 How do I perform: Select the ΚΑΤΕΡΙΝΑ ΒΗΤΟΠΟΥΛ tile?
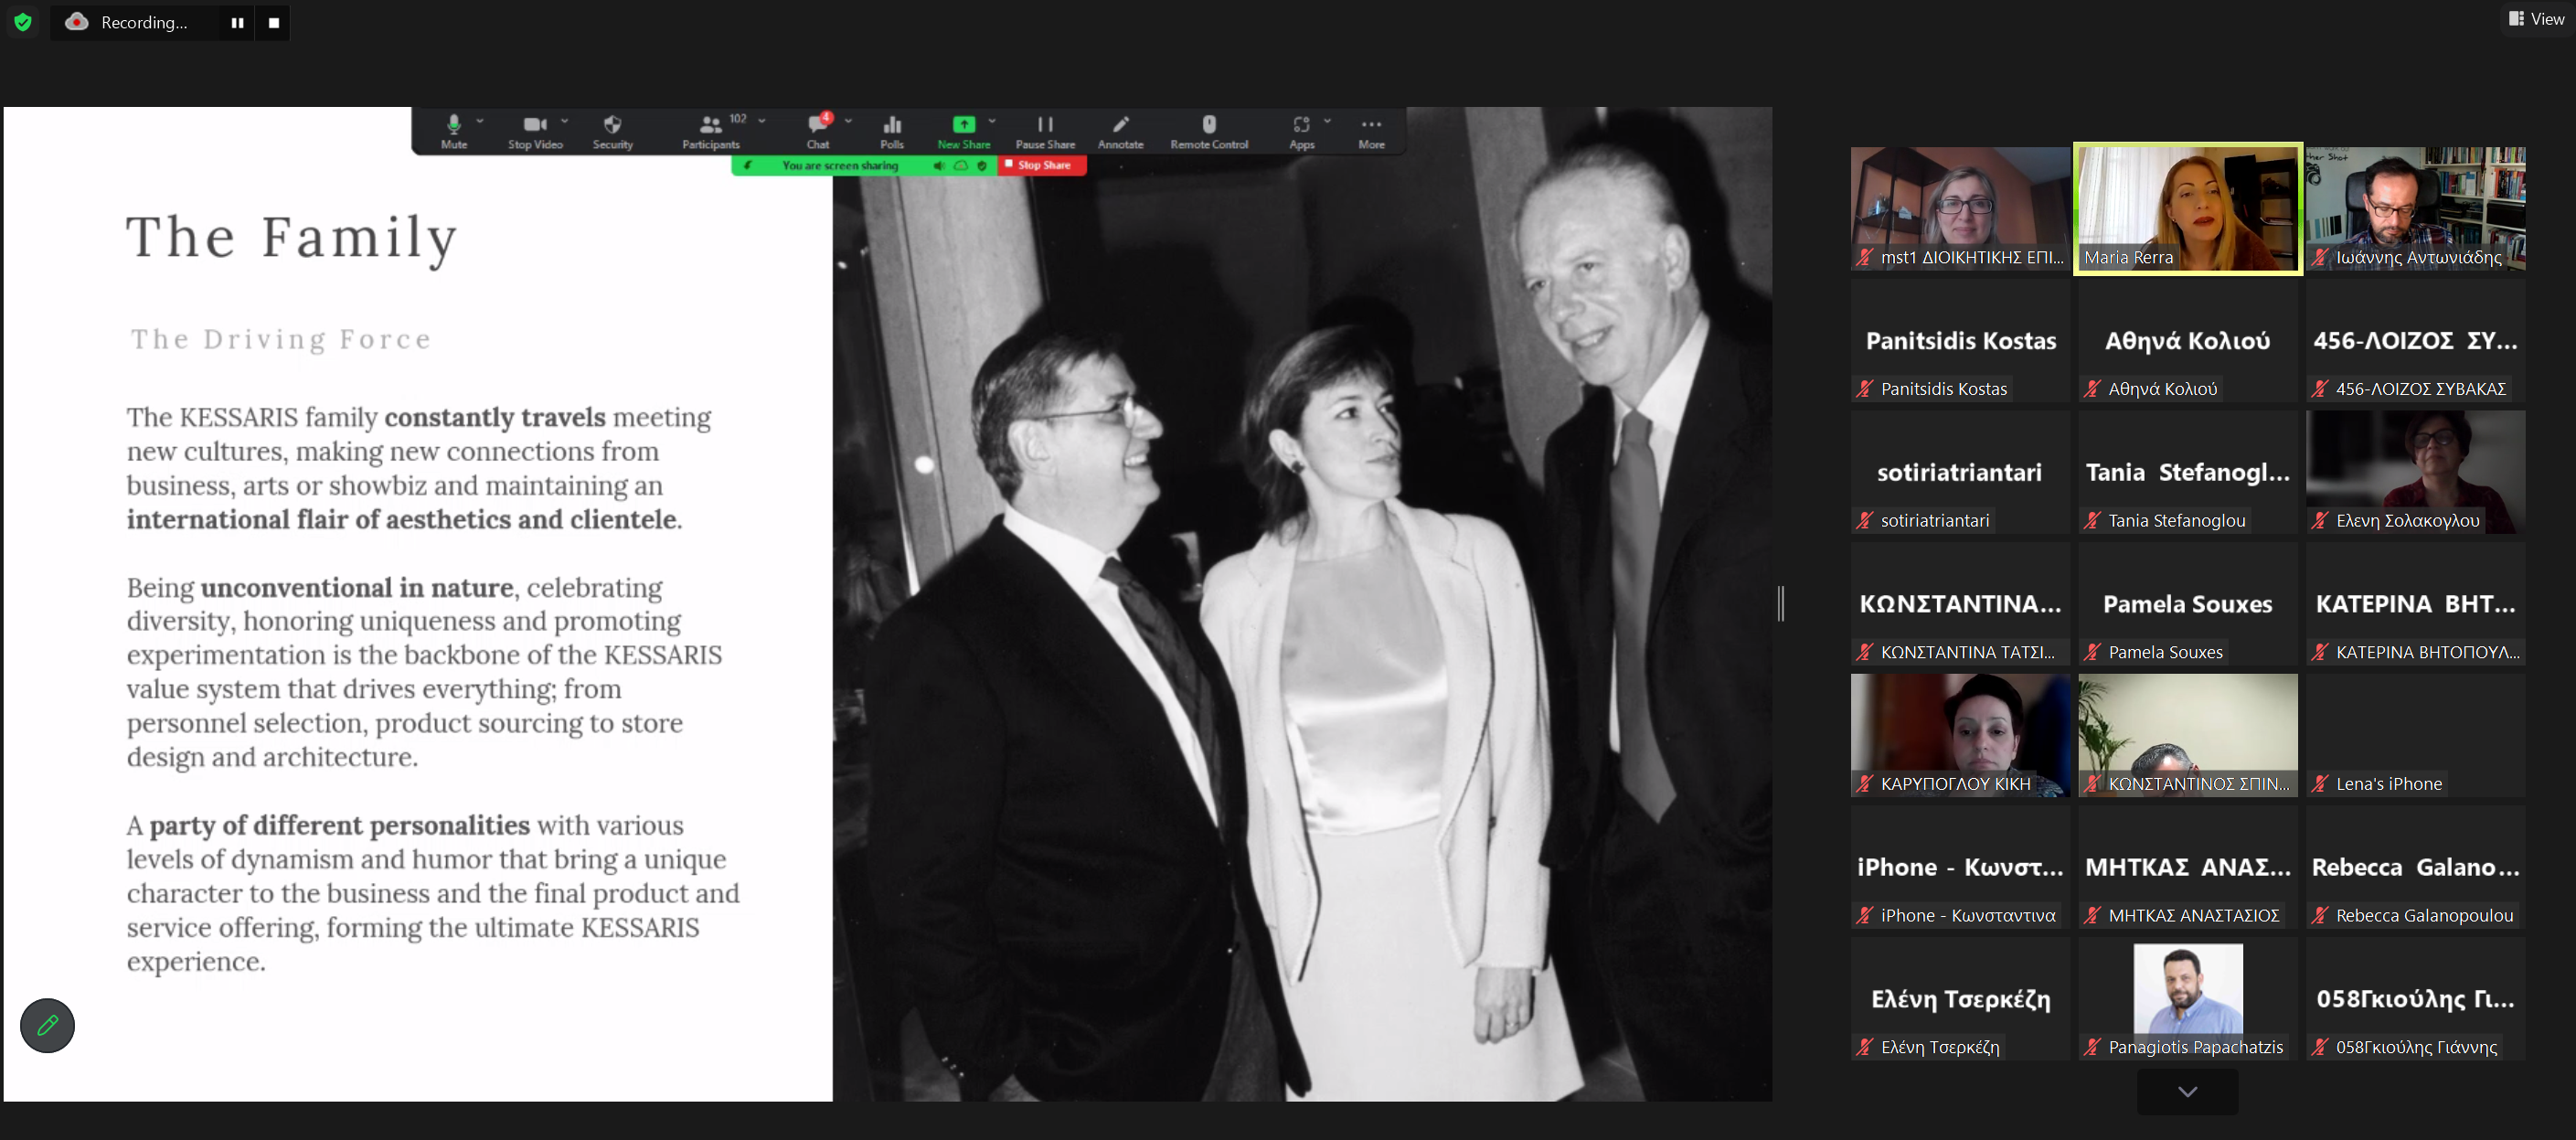point(2415,604)
